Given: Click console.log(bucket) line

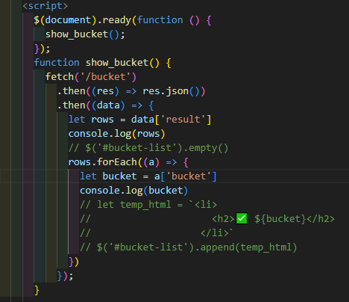Looking at the screenshot, I should [133, 191].
